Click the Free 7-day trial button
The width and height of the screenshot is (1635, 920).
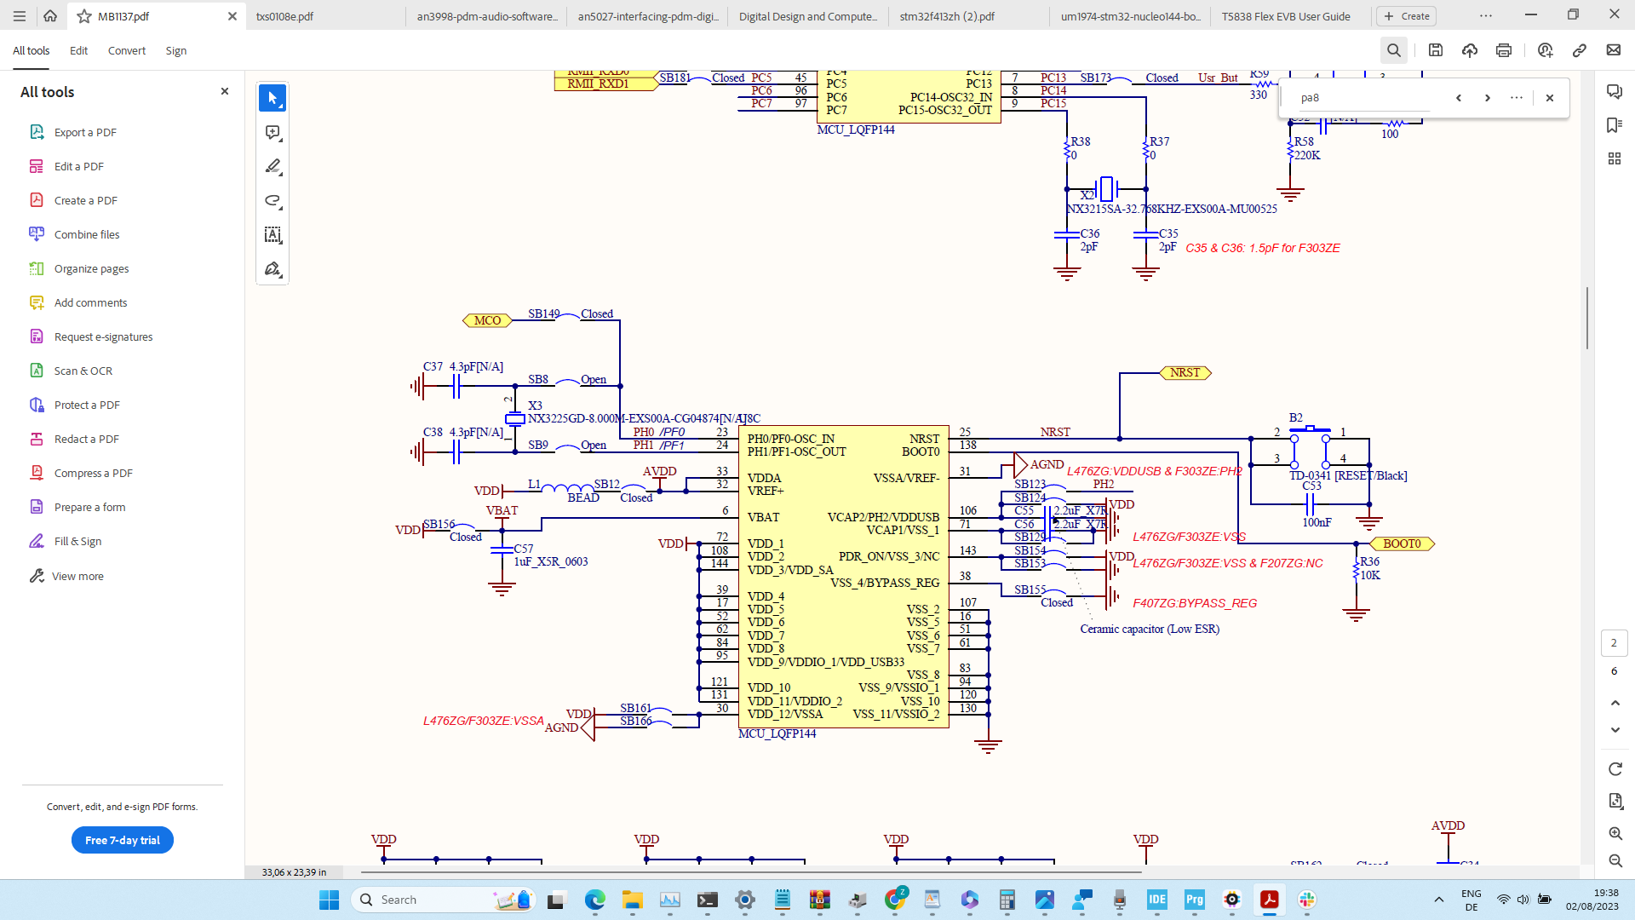(x=122, y=840)
